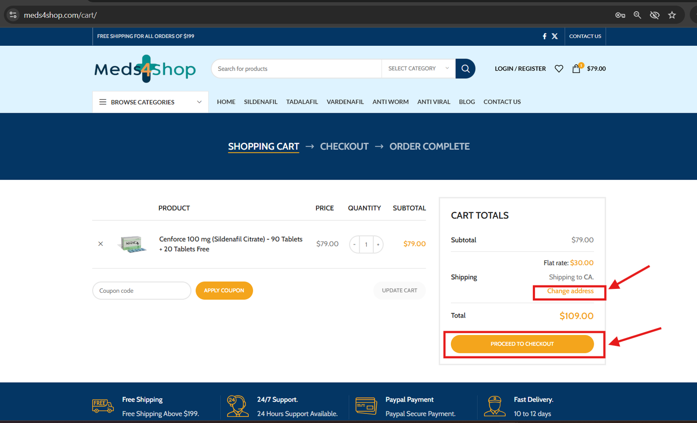Viewport: 697px width, 423px height.
Task: Click the Search for products field
Action: pos(297,68)
